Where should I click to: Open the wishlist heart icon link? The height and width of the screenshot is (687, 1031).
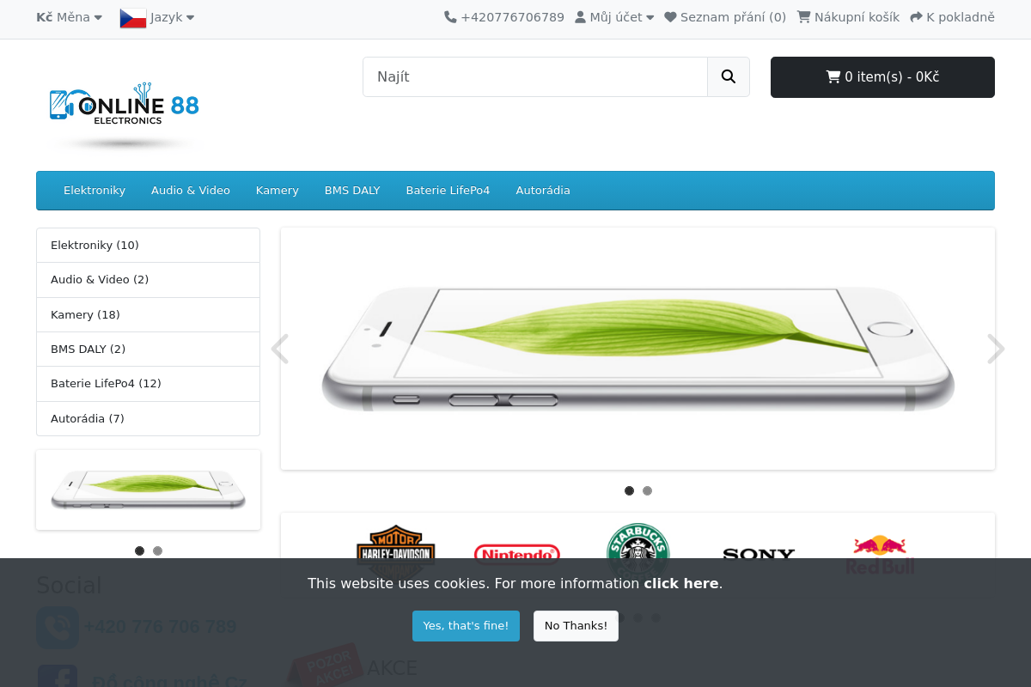pos(725,17)
